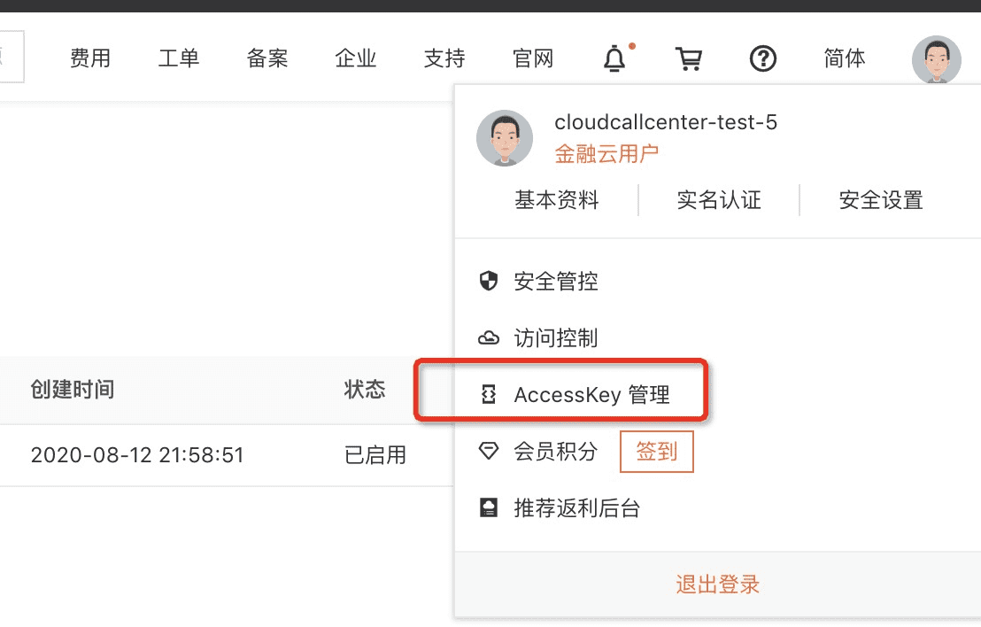The image size is (981, 627).
Task: Click the shield icon beside 安全管控
Action: 488,281
